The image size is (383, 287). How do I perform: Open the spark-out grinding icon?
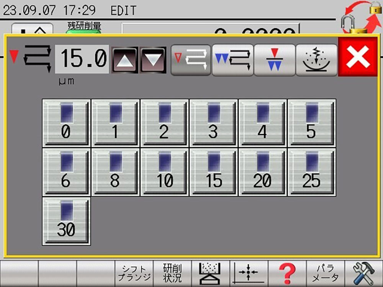pos(316,60)
